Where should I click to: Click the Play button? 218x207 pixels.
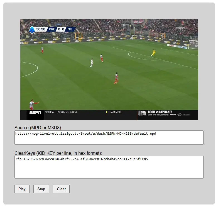pos(22,189)
